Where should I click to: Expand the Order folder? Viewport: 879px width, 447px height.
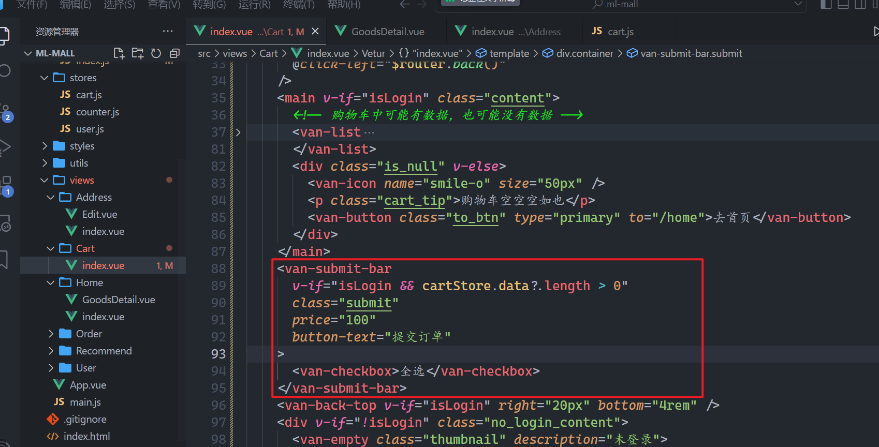(51, 334)
